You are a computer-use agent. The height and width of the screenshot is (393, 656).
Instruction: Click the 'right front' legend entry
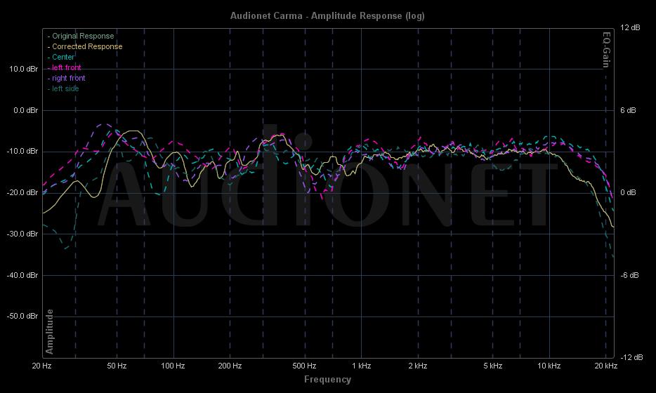[67, 78]
